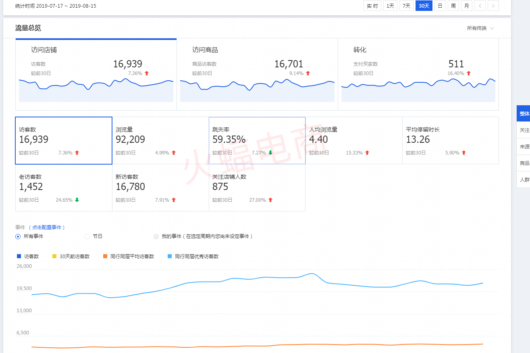Screen dimensions: 530x353
Task: Click the previous period arrow icon
Action: 480,6
